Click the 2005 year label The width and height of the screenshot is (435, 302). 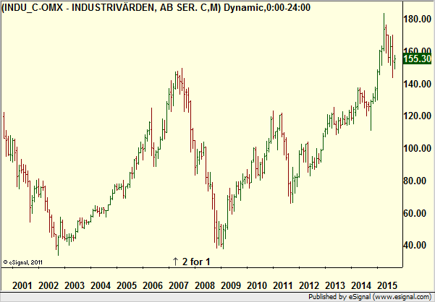(x=127, y=285)
